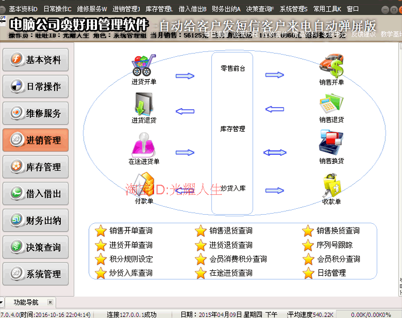
Task: Click the star icon beside 序列号跟踪
Action: click(x=308, y=245)
